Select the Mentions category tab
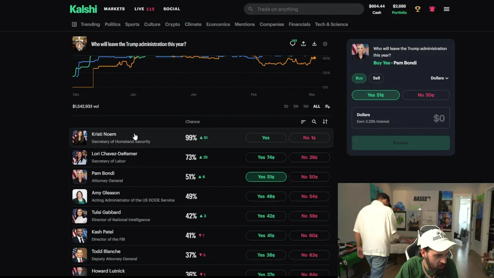Screen dimensions: 494x278 [x=245, y=24]
